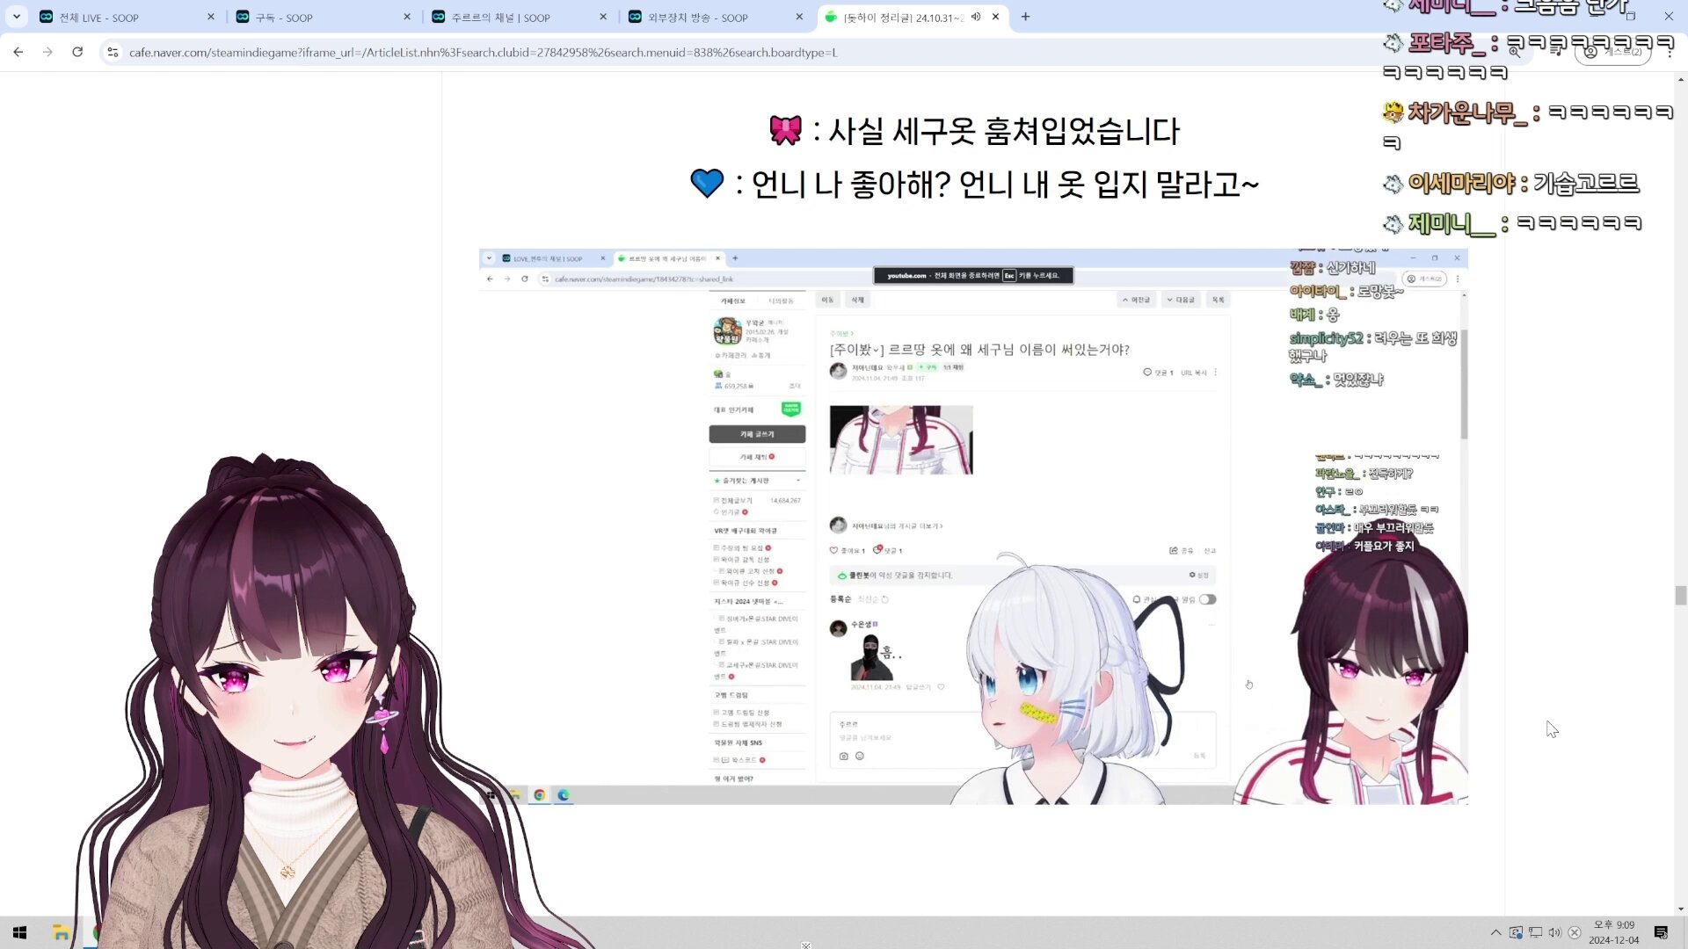Image resolution: width=1688 pixels, height=949 pixels.
Task: Open the network display icon in tray
Action: click(x=1535, y=932)
